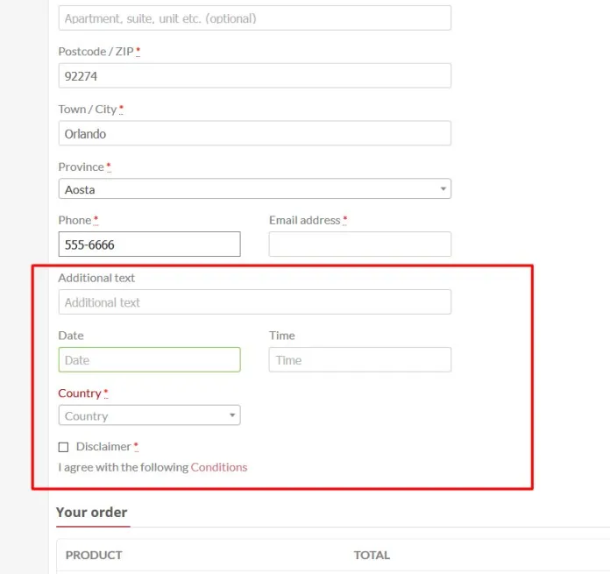Expand the Country dropdown
The height and width of the screenshot is (574, 610).
[149, 416]
